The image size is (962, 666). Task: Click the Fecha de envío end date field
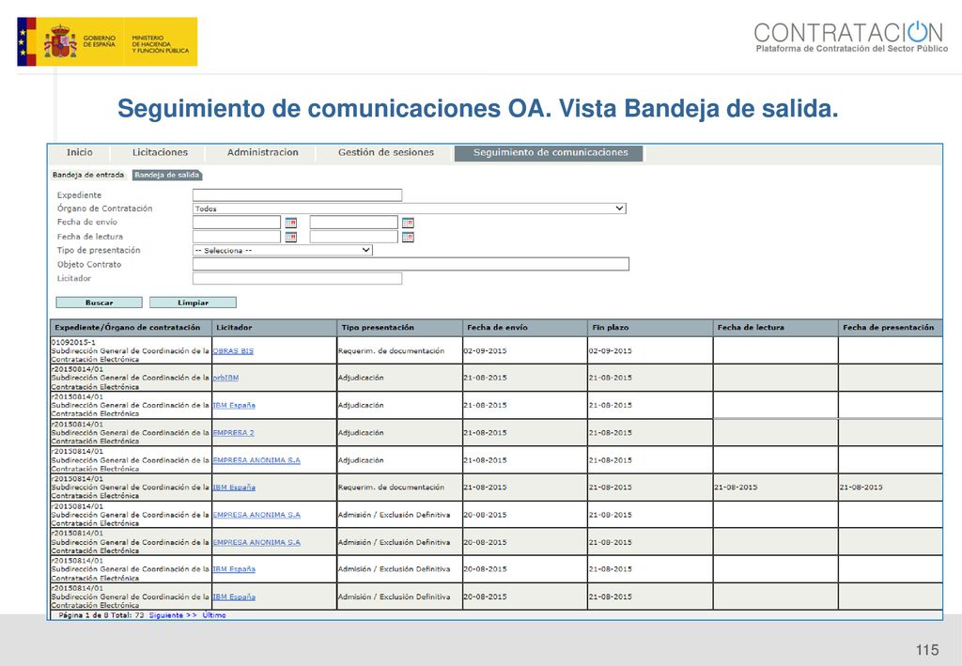(x=354, y=222)
